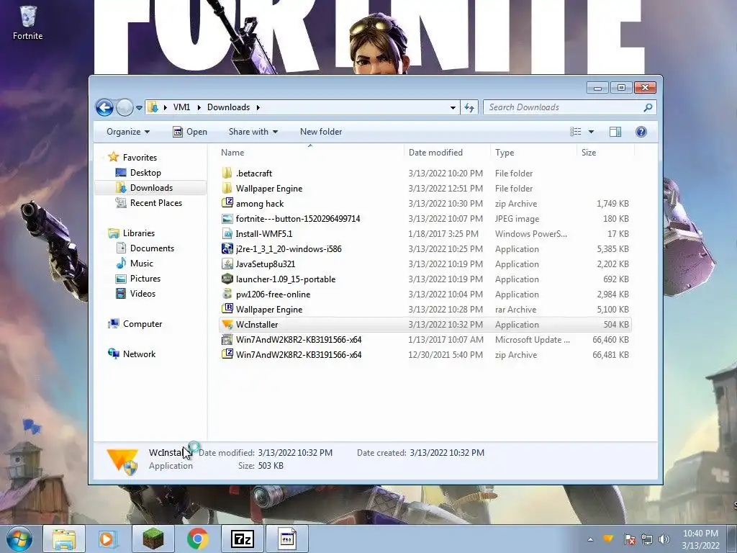Select the Win7AndW2K8R2 Microsoft Update file icon
Viewport: 737px width, 553px height.
click(x=227, y=340)
